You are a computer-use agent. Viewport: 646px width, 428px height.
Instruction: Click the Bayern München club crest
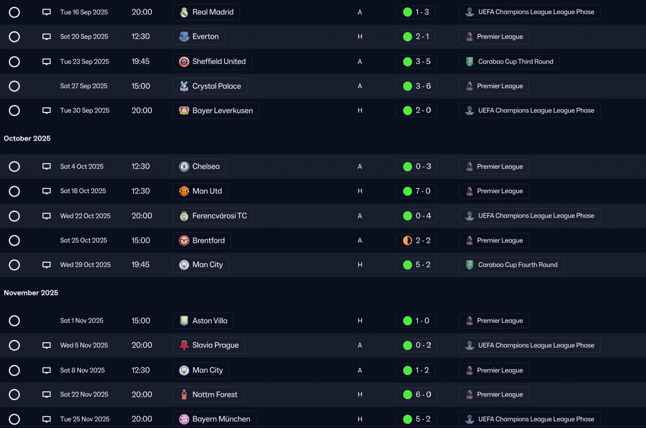pyautogui.click(x=184, y=419)
